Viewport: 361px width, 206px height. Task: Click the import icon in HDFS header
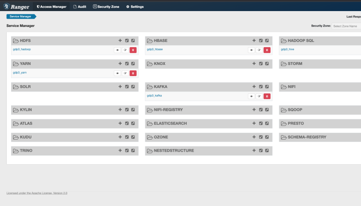pos(127,40)
